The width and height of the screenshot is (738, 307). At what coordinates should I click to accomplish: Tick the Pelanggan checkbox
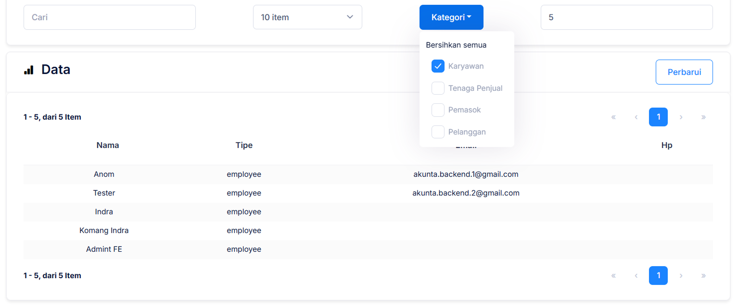pyautogui.click(x=438, y=132)
